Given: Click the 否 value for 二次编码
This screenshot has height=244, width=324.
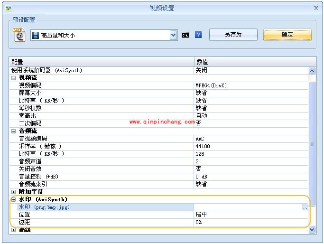Looking at the screenshot, I should 198,123.
